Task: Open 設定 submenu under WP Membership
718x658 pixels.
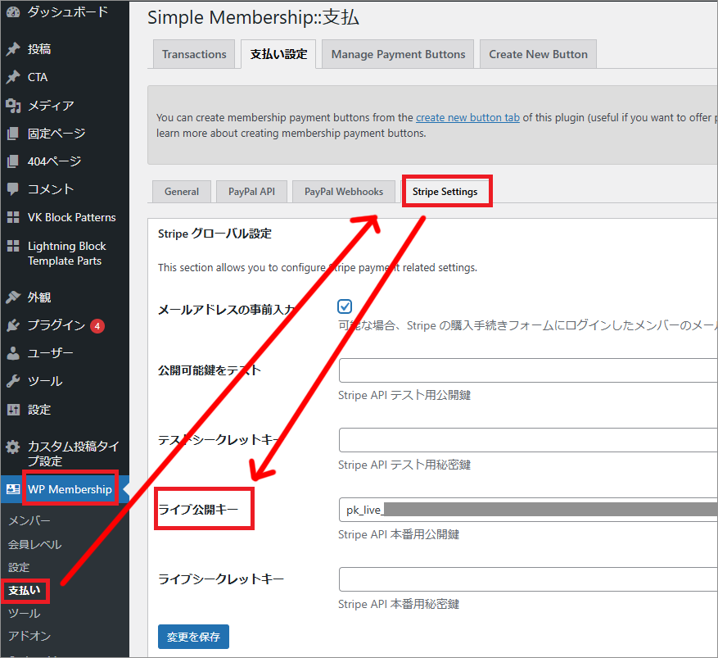Action: [x=19, y=567]
